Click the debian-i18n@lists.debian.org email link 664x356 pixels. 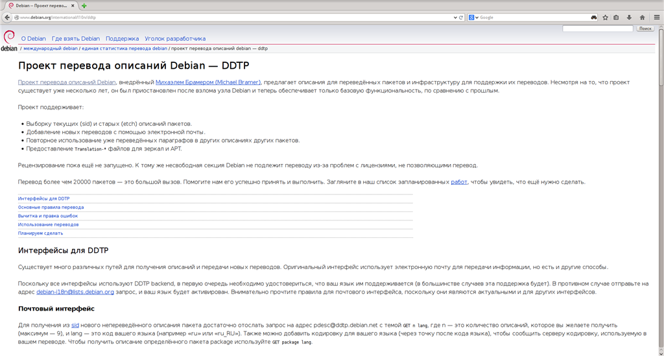[75, 292]
